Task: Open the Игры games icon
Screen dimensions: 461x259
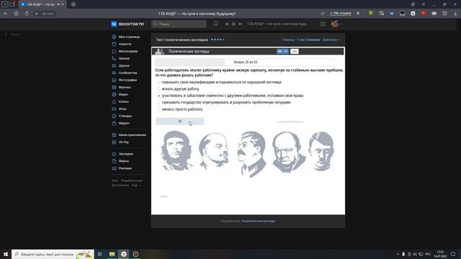Action: click(114, 109)
